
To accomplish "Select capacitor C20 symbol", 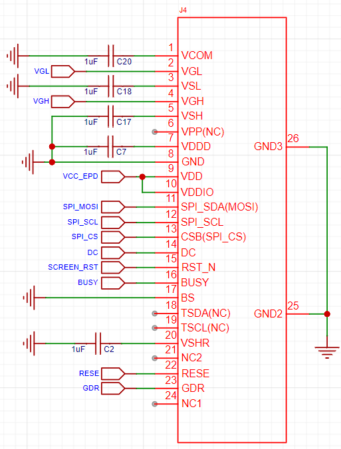I will click(111, 56).
